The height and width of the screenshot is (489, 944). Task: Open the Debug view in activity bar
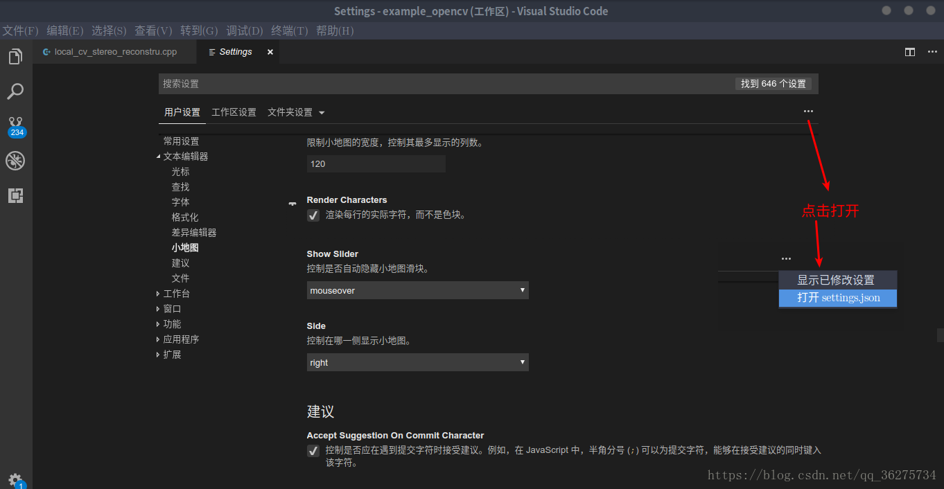coord(15,161)
